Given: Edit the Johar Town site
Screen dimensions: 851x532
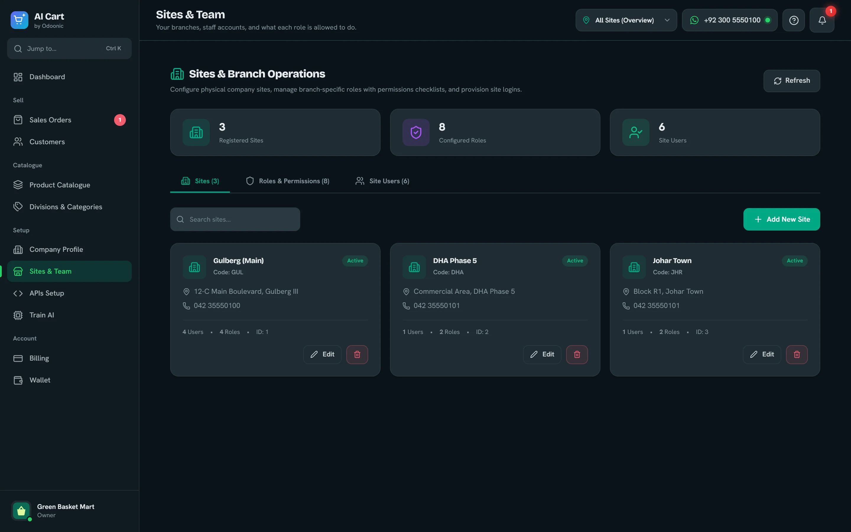Looking at the screenshot, I should tap(762, 354).
